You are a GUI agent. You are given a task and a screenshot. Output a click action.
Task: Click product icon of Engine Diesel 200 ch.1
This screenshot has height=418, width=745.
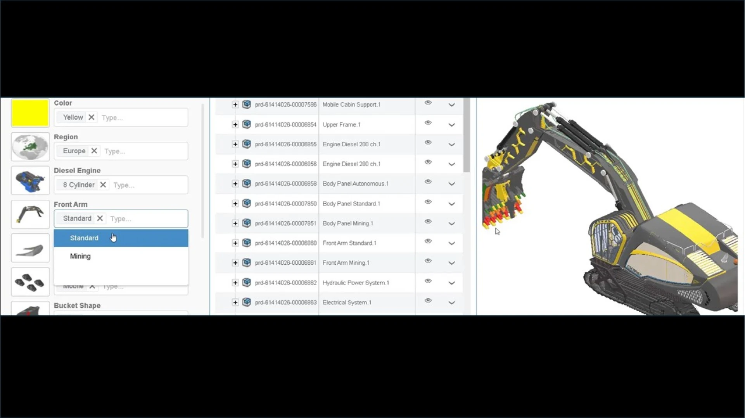click(x=247, y=144)
